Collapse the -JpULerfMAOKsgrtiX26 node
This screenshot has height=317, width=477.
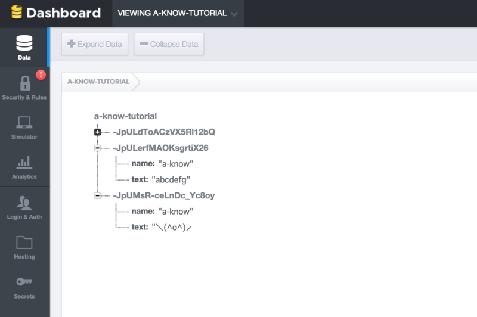[x=97, y=148]
